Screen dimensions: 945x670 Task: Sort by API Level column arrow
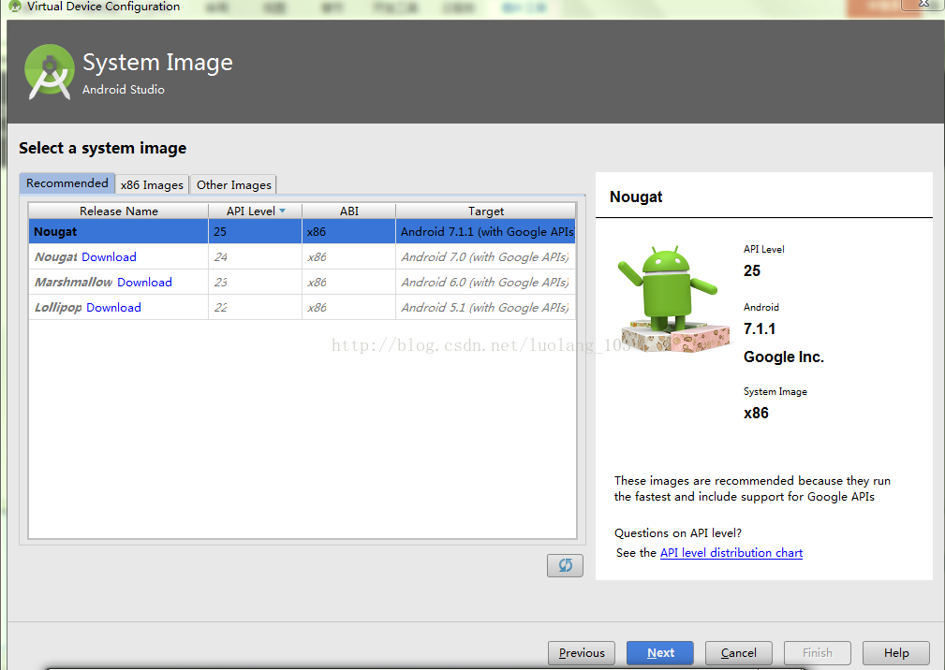tap(283, 211)
